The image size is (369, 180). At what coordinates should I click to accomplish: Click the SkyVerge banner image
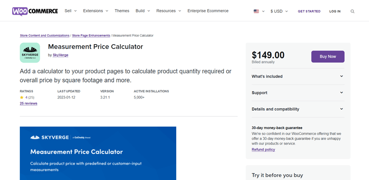coord(98,153)
